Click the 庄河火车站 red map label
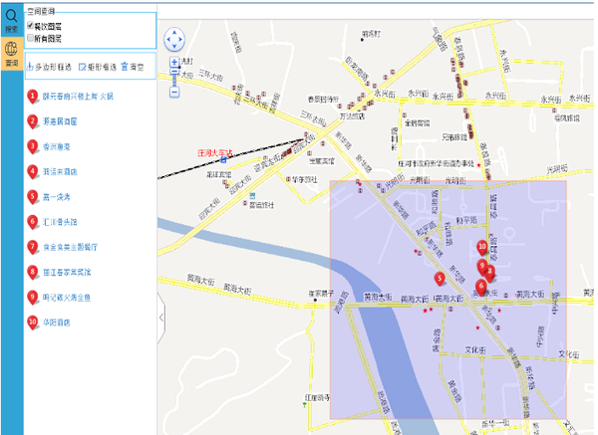The image size is (598, 435). [215, 153]
